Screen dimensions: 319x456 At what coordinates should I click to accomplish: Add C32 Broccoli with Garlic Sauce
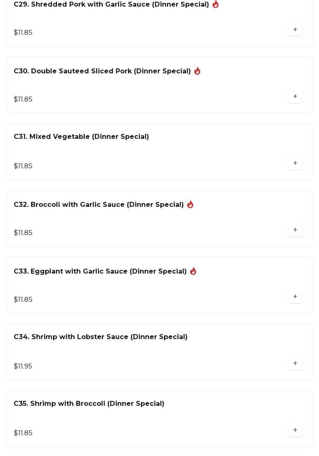click(x=295, y=230)
